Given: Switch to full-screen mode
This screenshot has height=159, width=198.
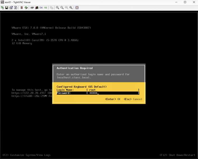Looking at the screenshot, I should click(77, 8).
